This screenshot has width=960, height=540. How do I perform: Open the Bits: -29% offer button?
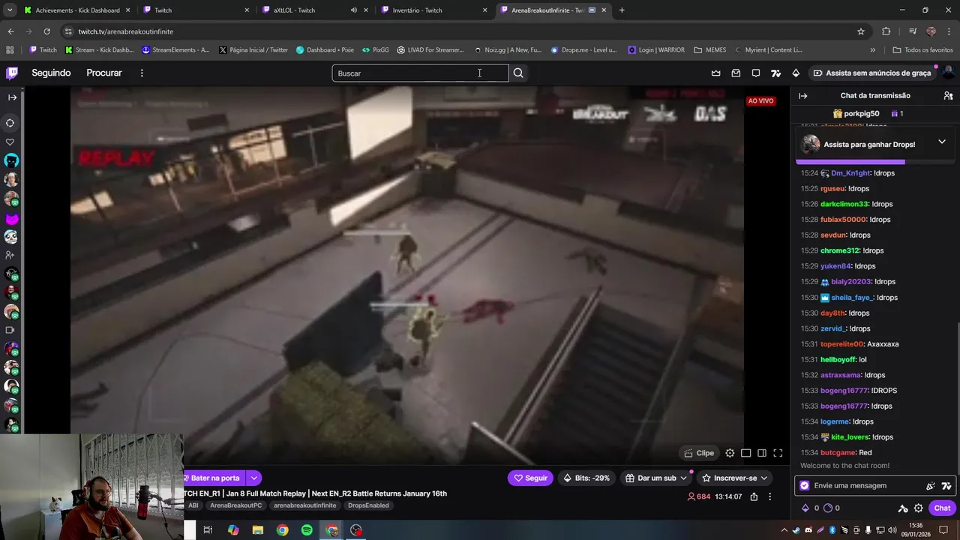click(586, 478)
